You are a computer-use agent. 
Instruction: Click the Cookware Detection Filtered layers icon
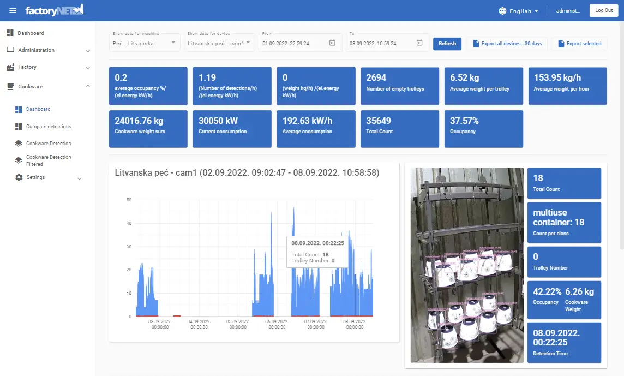[19, 160]
